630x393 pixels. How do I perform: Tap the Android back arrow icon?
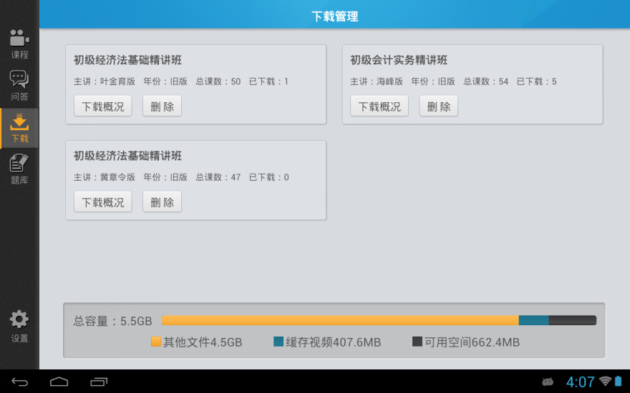point(20,382)
